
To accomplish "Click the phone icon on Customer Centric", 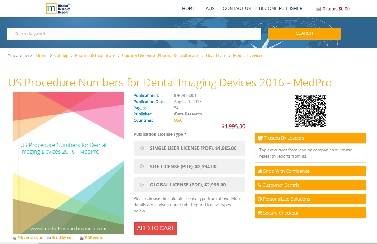I will (259, 185).
